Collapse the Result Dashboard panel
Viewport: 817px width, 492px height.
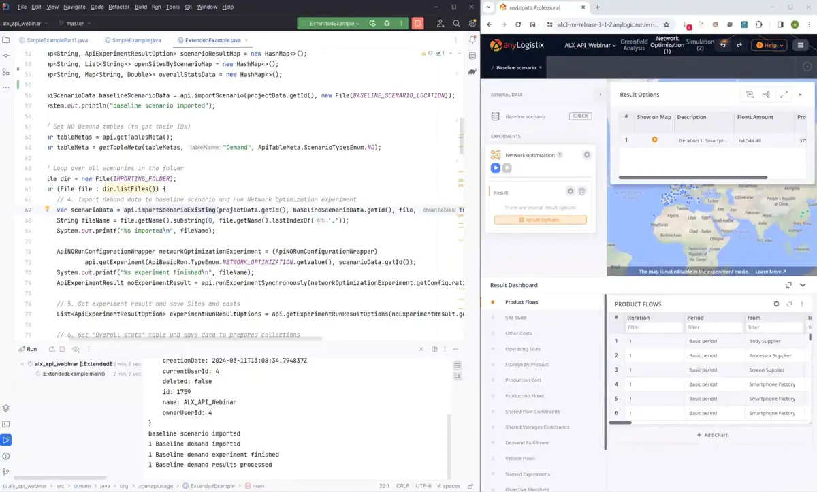click(803, 285)
